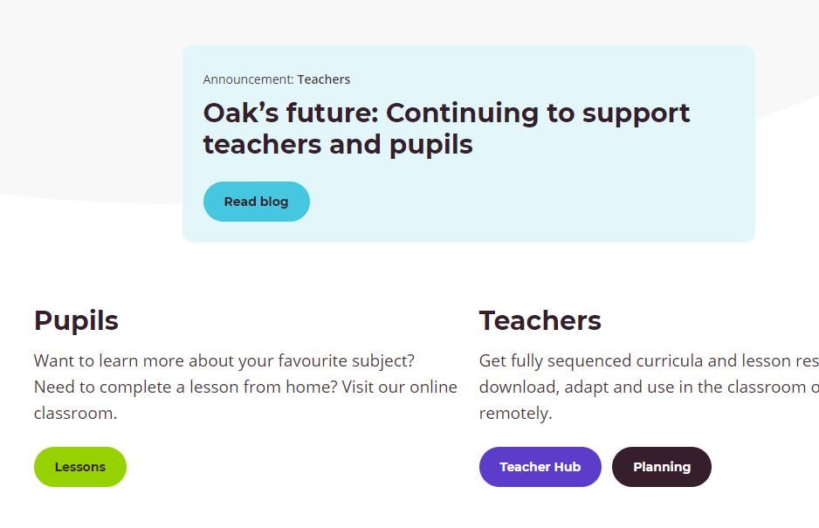
Task: Click the Read blog button
Action: point(256,202)
